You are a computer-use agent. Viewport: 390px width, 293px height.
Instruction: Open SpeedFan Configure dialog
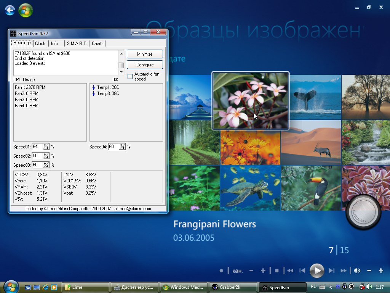145,65
